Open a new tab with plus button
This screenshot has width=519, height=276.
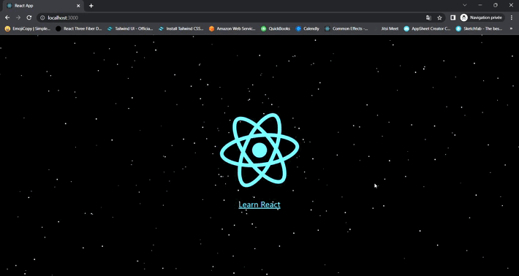click(x=91, y=6)
